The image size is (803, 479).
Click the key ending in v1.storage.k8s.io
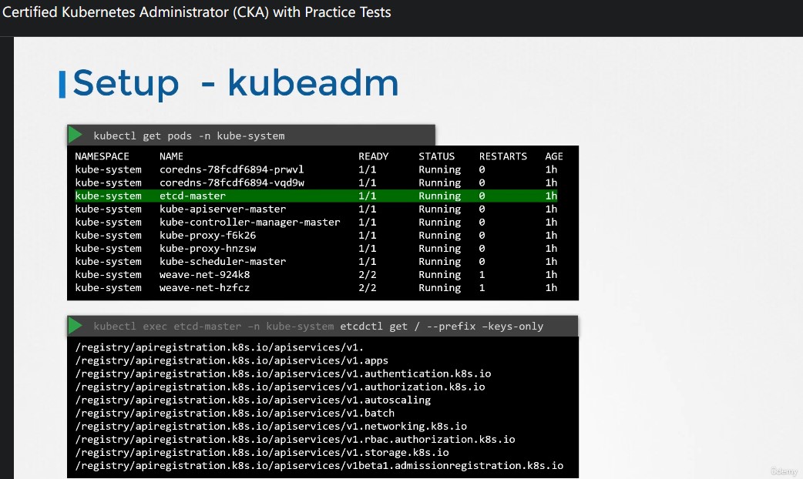262,452
